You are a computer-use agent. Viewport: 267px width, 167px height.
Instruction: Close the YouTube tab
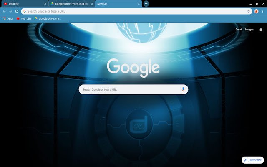pyautogui.click(x=45, y=4)
